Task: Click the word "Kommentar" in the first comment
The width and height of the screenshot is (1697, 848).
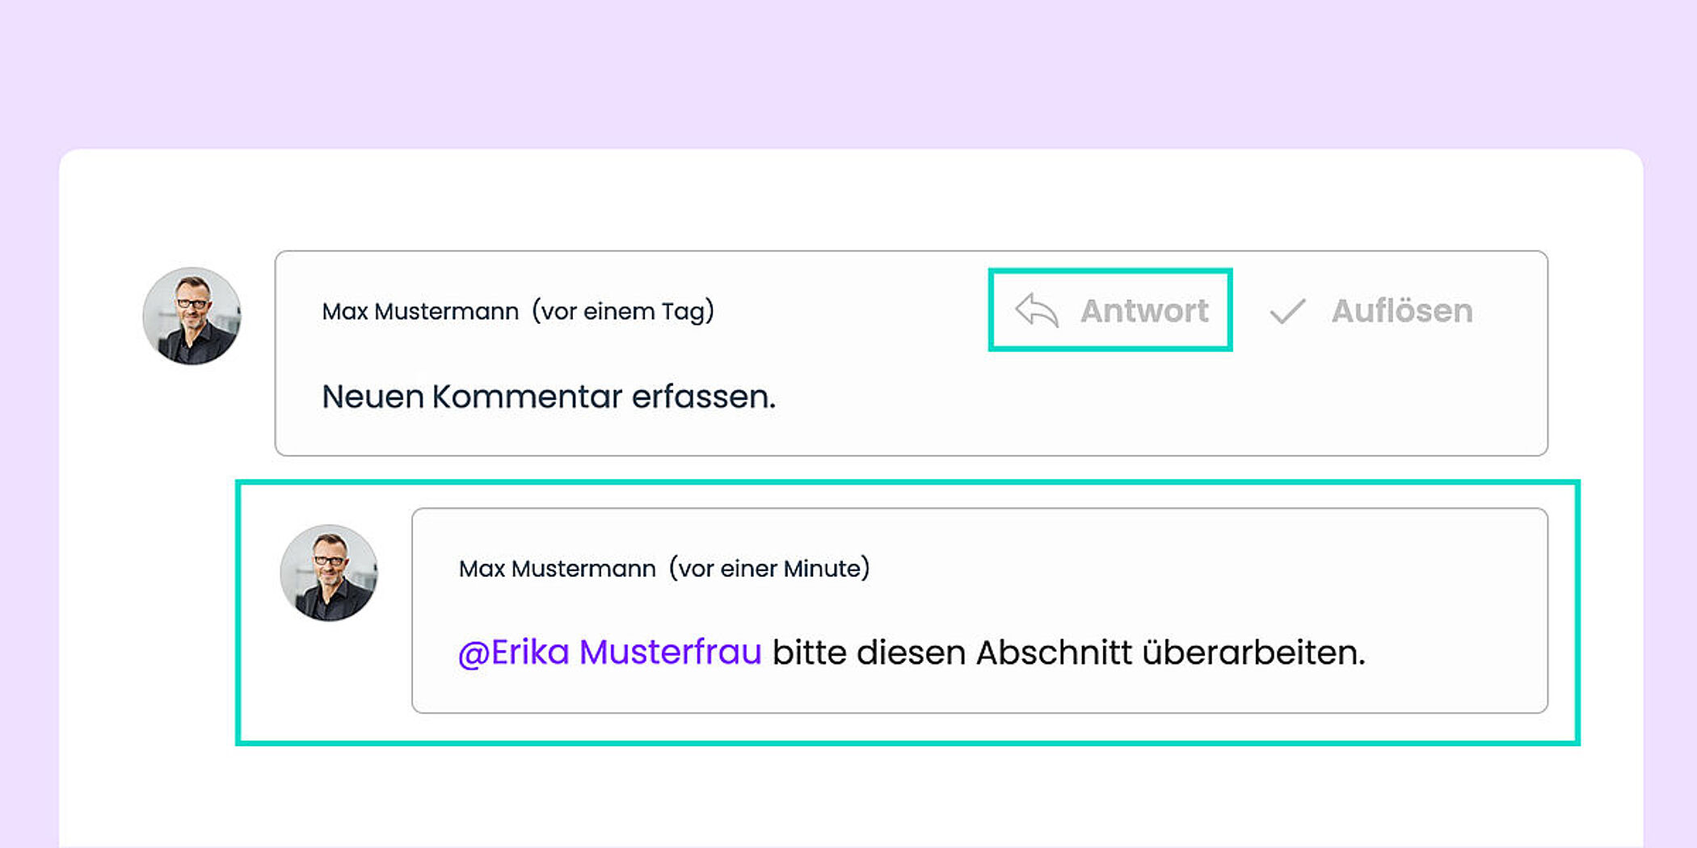Action: [x=527, y=397]
